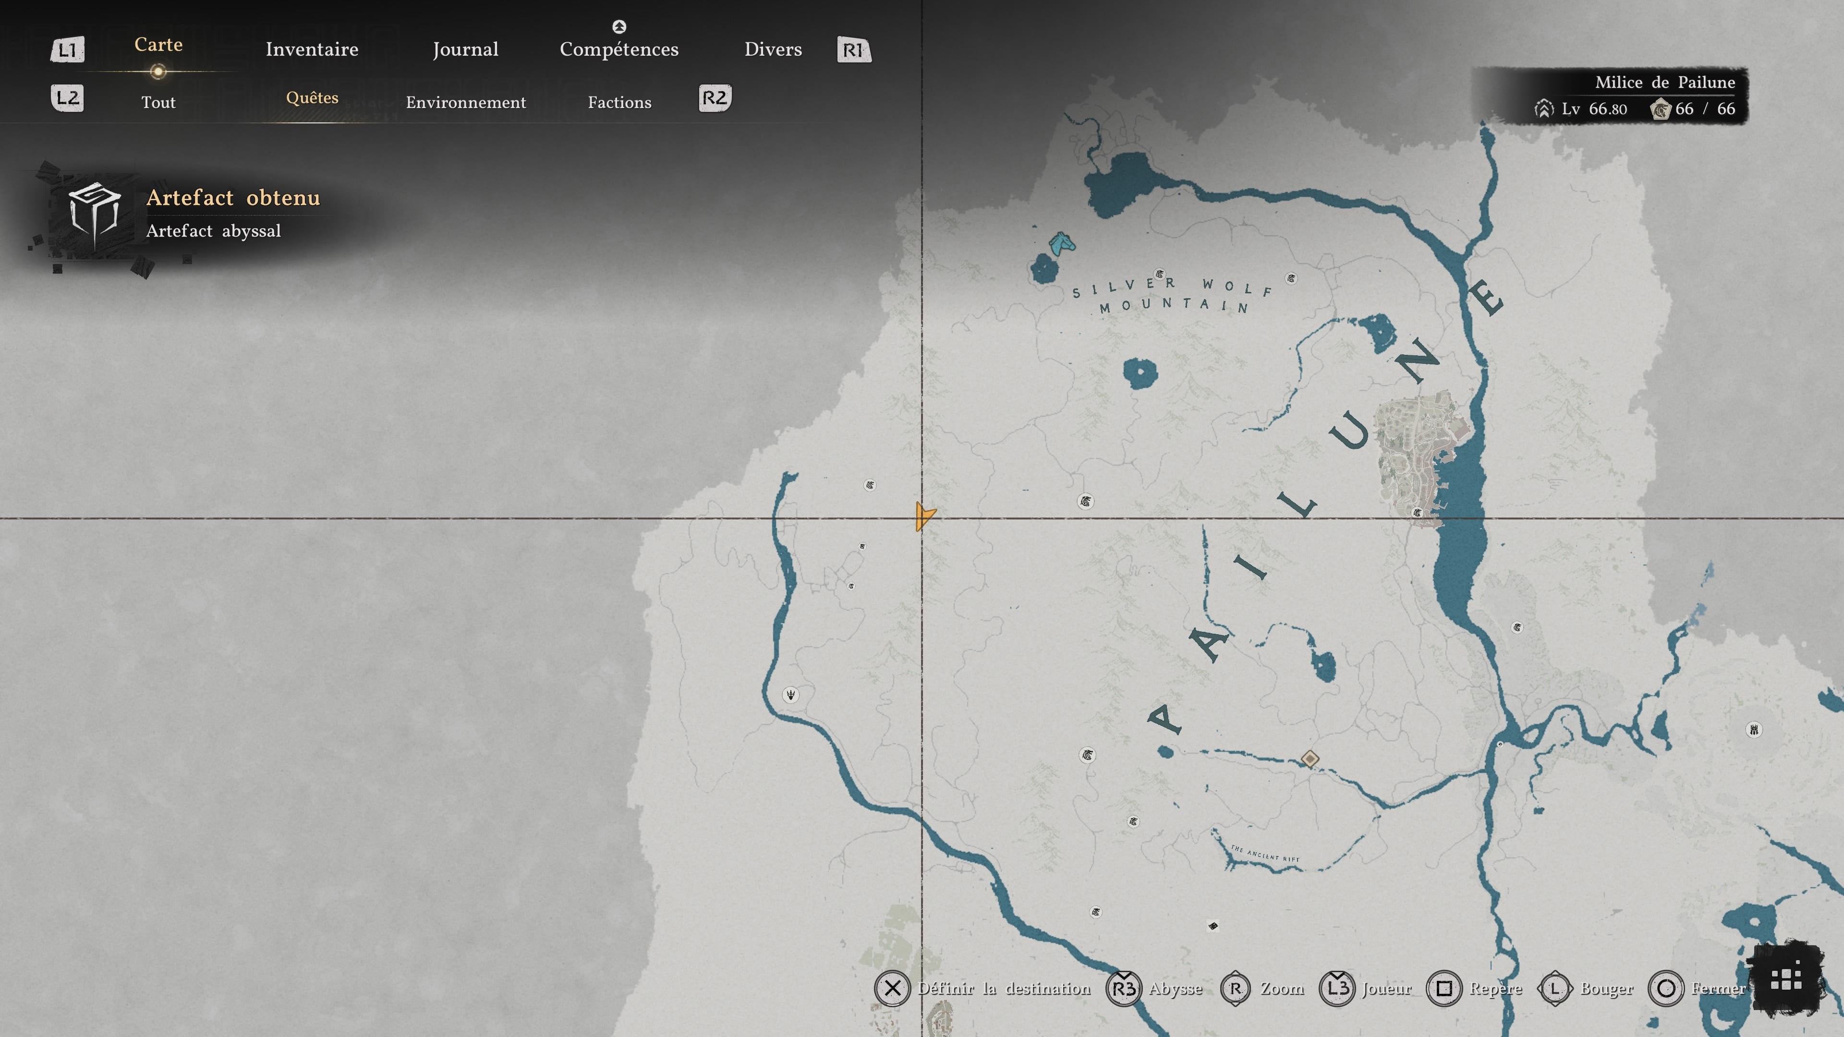Screen dimensions: 1844x1037
Task: Click the R2 next-filter button icon
Action: (715, 98)
